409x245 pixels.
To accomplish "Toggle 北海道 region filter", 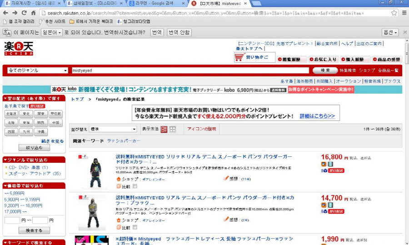I will point(11,114).
